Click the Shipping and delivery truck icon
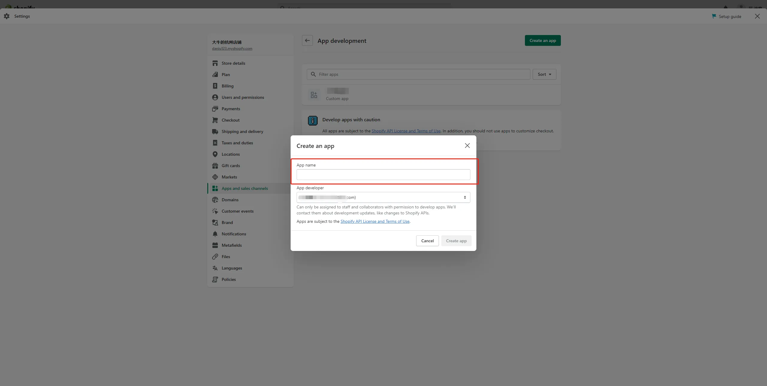 (x=215, y=131)
